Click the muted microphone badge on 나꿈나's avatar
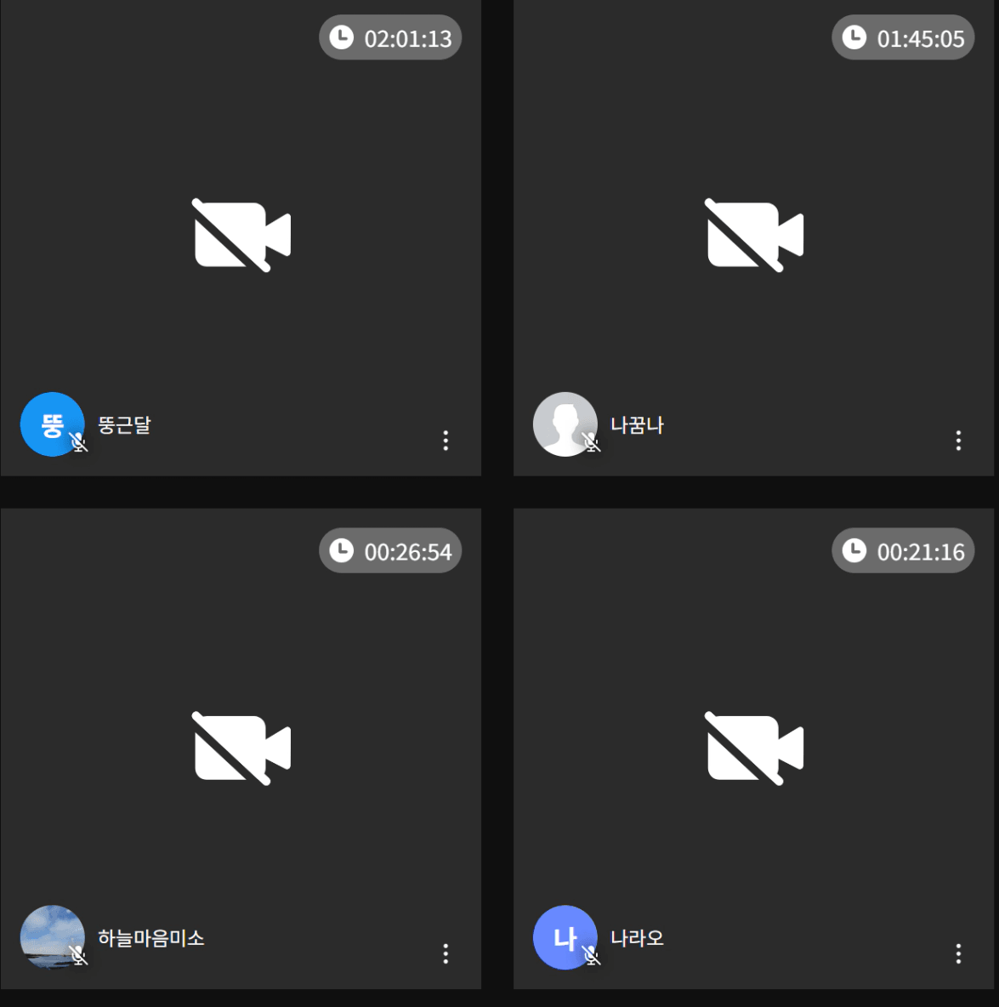This screenshot has width=999, height=1007. tap(591, 442)
